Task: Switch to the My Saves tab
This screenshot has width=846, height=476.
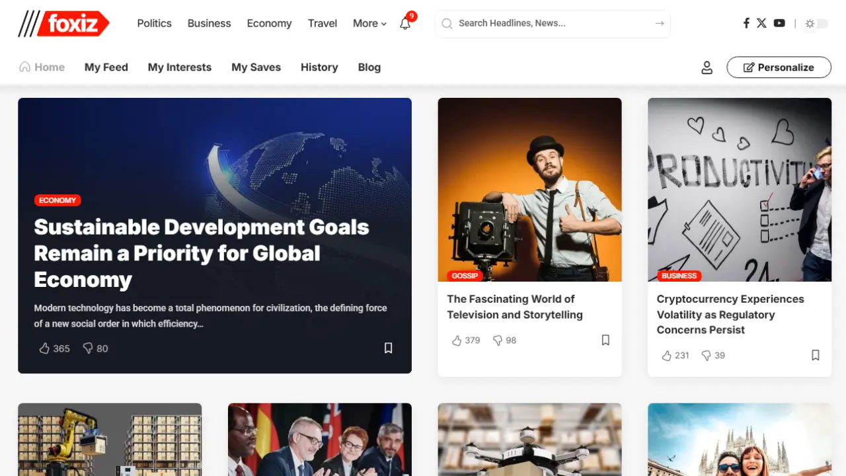Action: click(x=256, y=67)
